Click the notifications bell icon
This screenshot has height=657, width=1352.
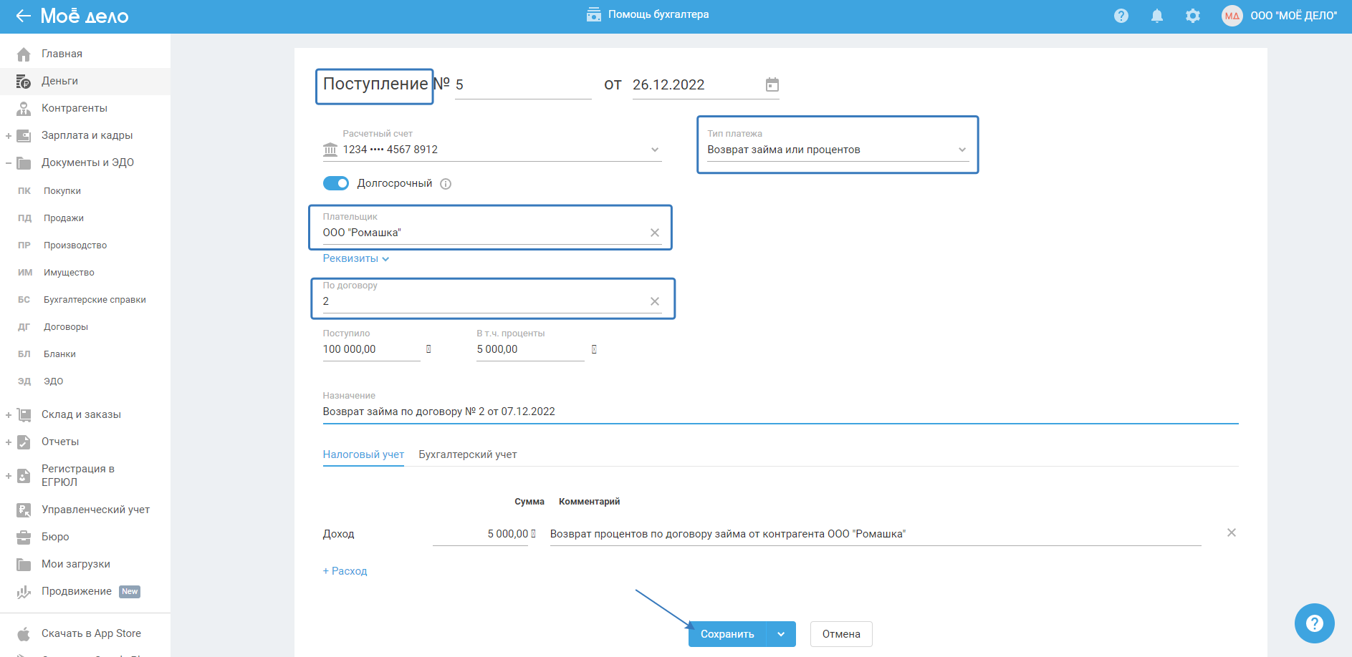1156,16
